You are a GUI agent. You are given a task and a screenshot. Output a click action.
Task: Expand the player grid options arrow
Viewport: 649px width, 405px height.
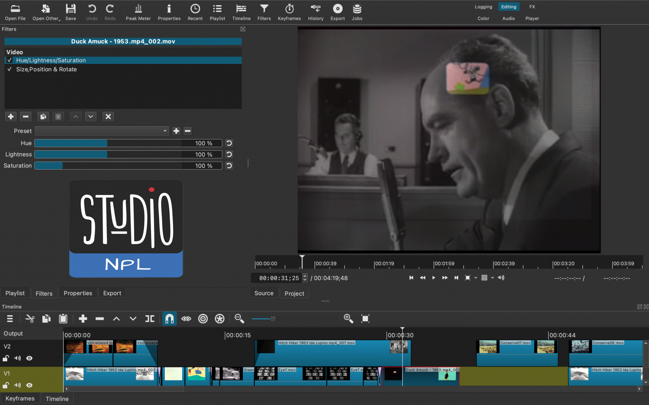click(x=492, y=278)
